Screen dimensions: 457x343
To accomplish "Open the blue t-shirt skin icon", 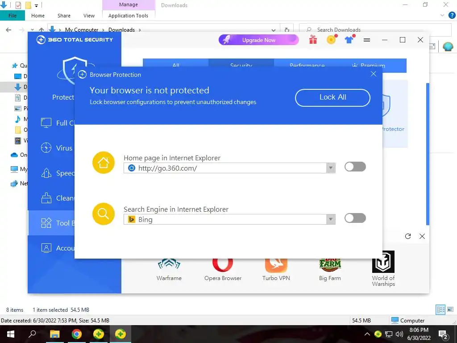I will click(349, 39).
